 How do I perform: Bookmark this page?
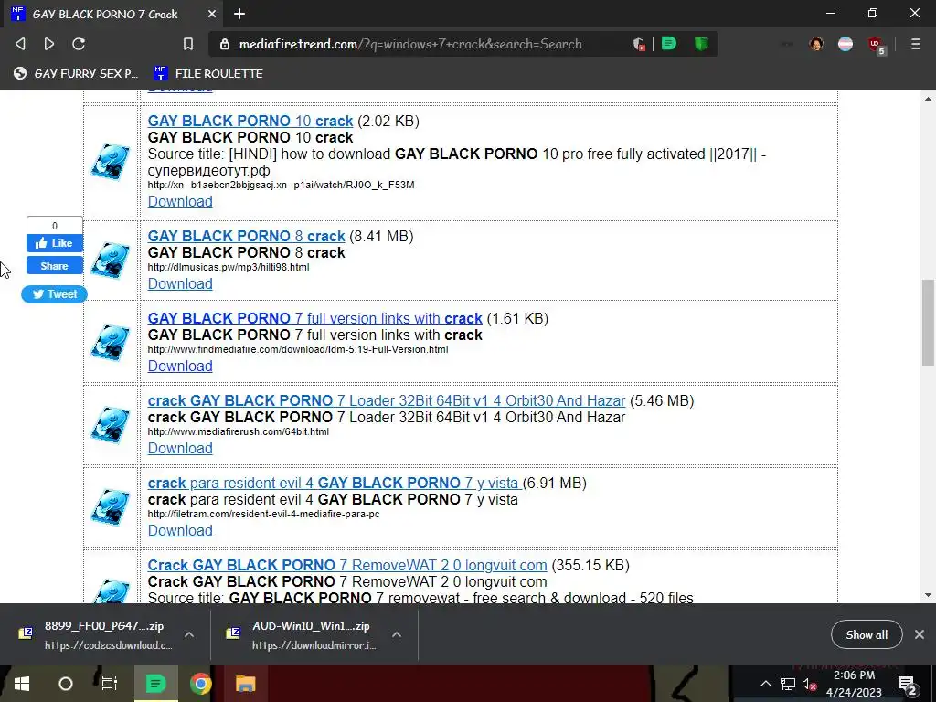click(188, 44)
